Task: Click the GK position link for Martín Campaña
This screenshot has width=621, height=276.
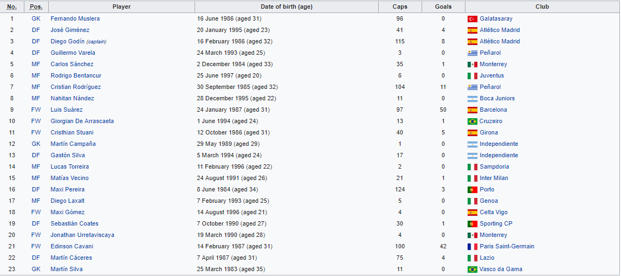Action: point(36,144)
